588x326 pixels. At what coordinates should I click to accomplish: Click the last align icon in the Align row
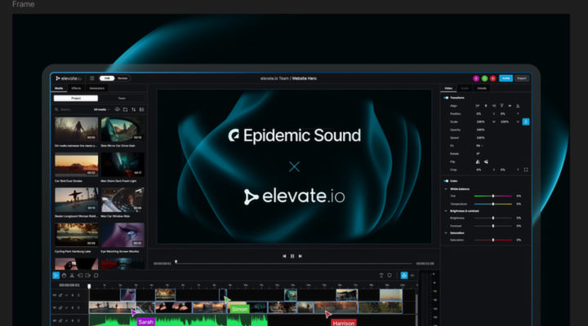tap(518, 106)
